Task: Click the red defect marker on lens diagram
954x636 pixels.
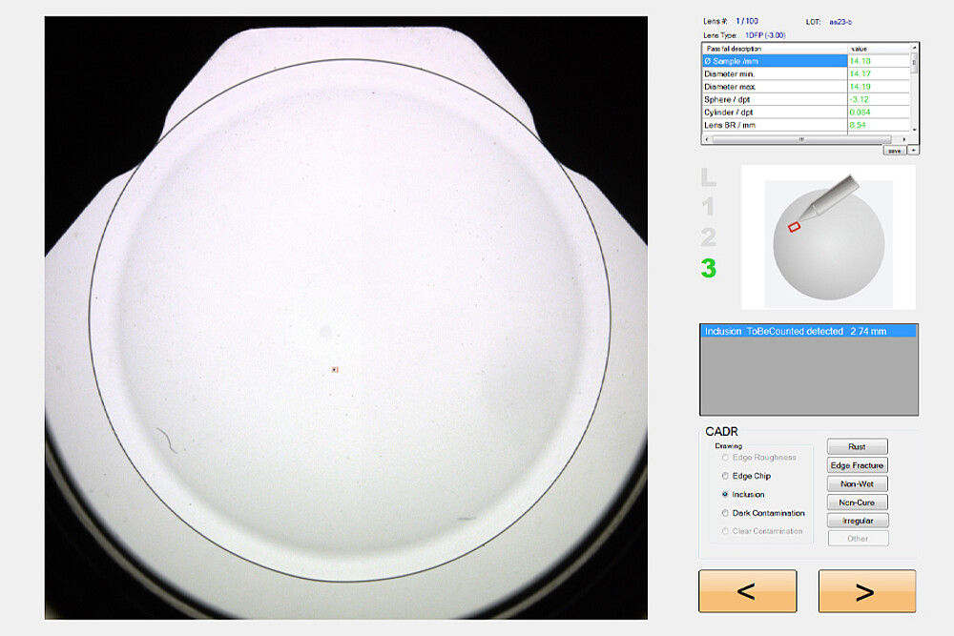Action: tap(794, 227)
